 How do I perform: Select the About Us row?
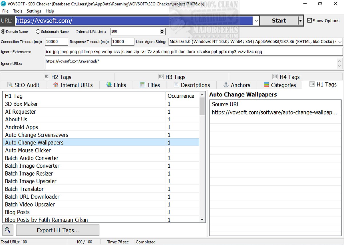[x=101, y=119]
